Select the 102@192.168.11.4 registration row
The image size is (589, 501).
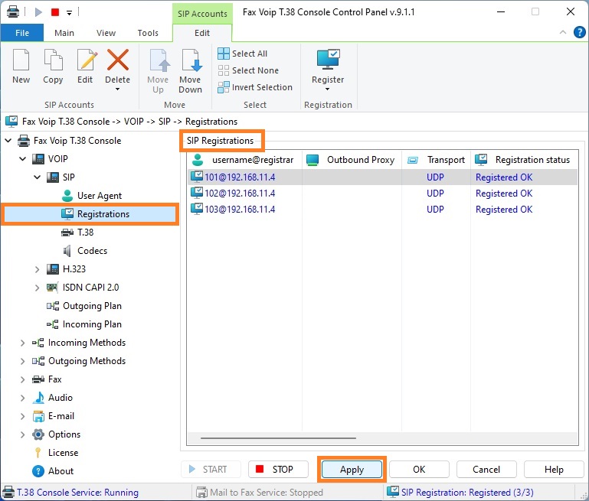pos(382,193)
